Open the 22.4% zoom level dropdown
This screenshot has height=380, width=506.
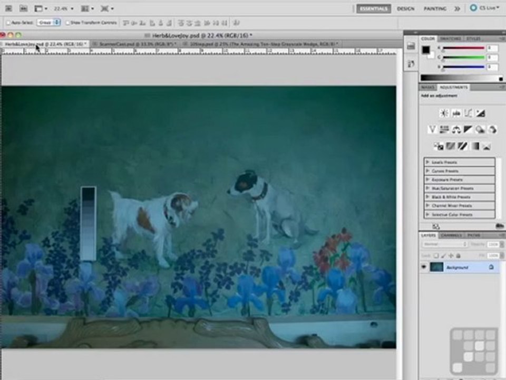[x=63, y=8]
